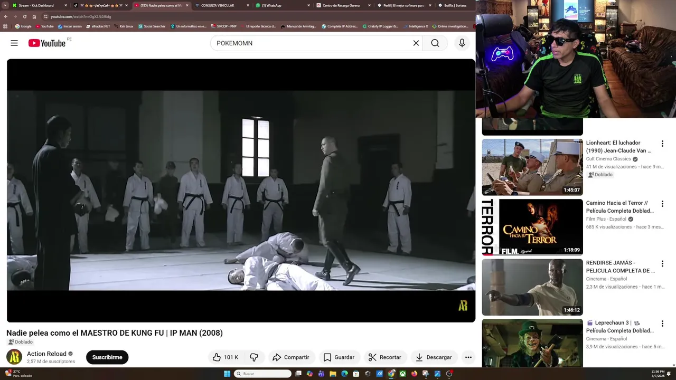The height and width of the screenshot is (380, 676).
Task: Clear the POKEMOMN search text
Action: click(416, 43)
